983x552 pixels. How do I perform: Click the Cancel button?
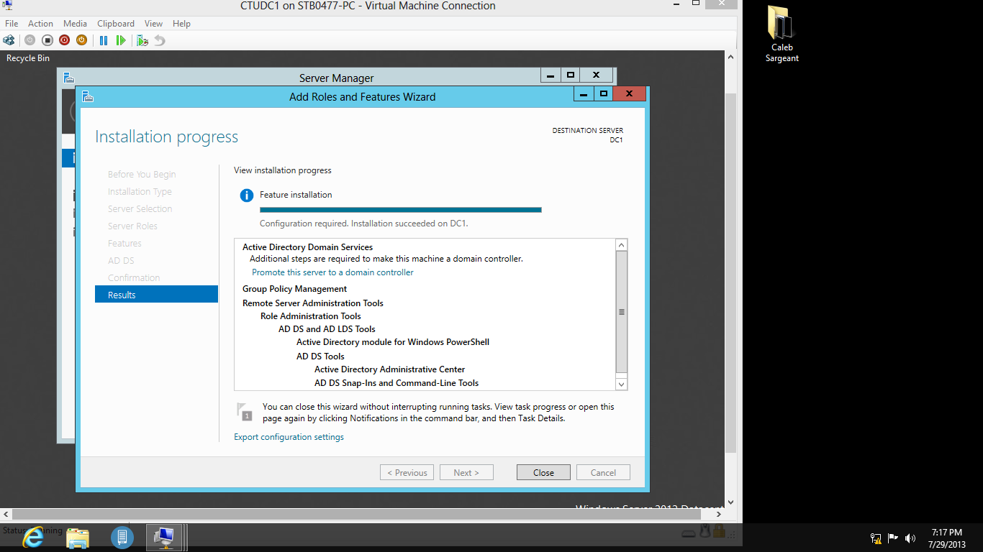coord(603,472)
